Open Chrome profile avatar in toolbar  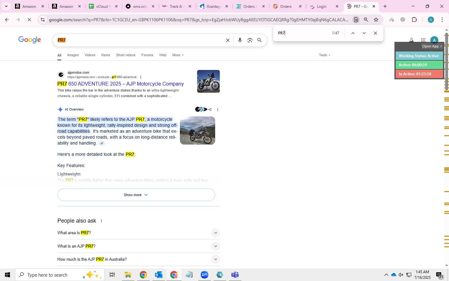(x=431, y=20)
